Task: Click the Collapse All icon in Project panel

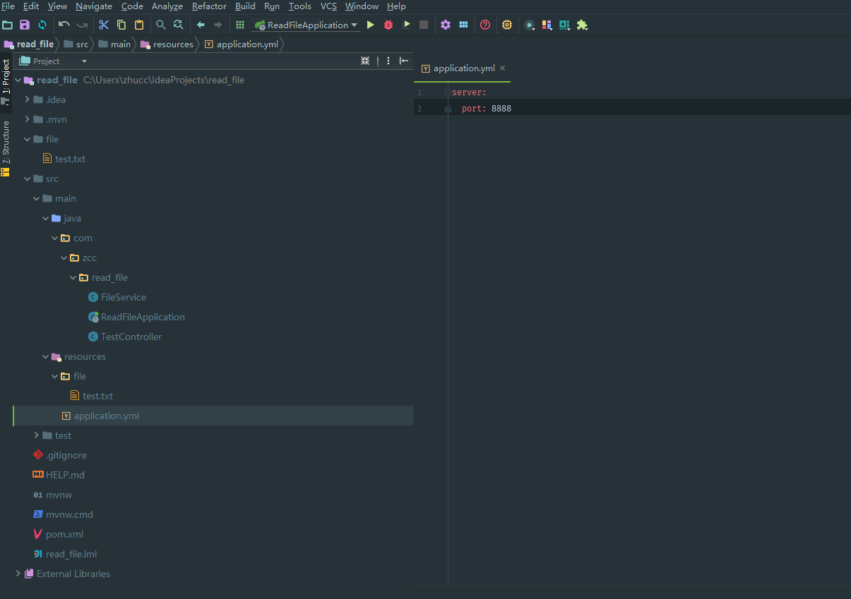Action: click(365, 61)
